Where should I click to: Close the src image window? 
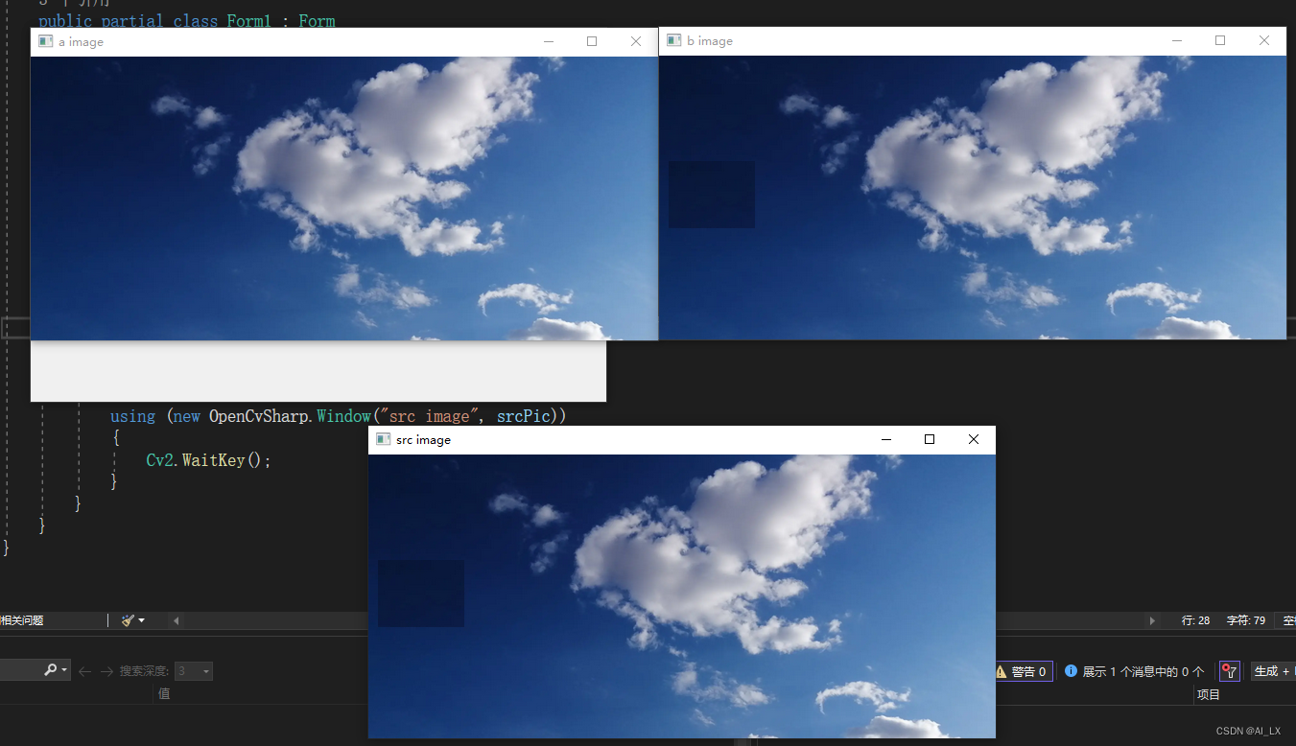(x=974, y=439)
